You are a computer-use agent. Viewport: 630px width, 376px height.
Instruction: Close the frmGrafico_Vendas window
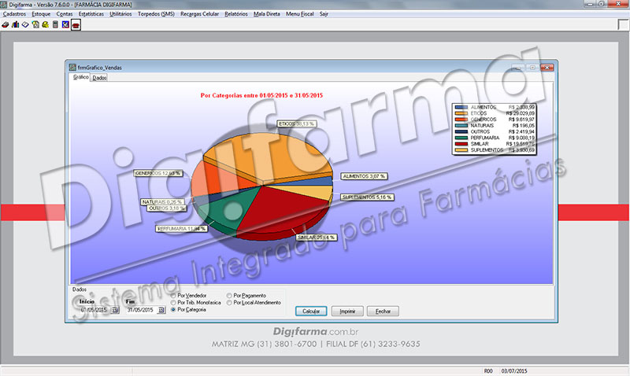pos(547,68)
